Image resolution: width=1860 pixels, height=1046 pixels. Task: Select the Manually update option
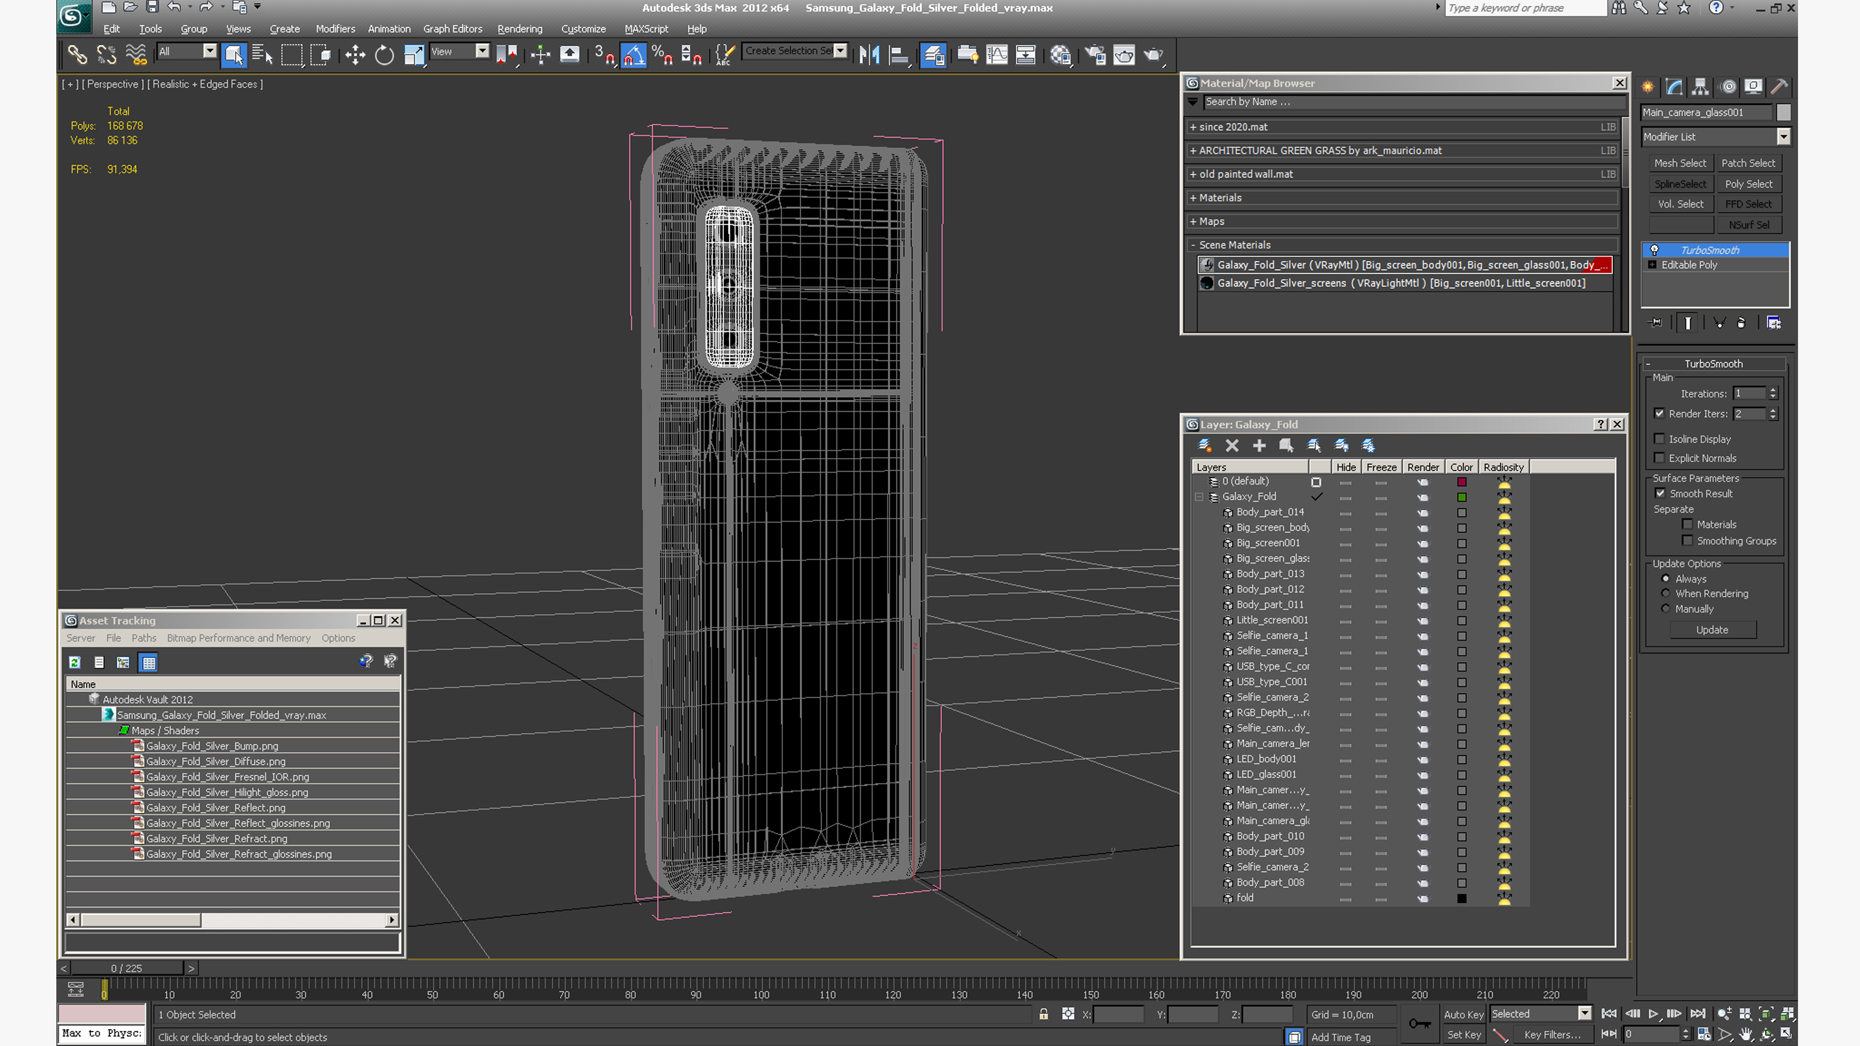coord(1666,608)
